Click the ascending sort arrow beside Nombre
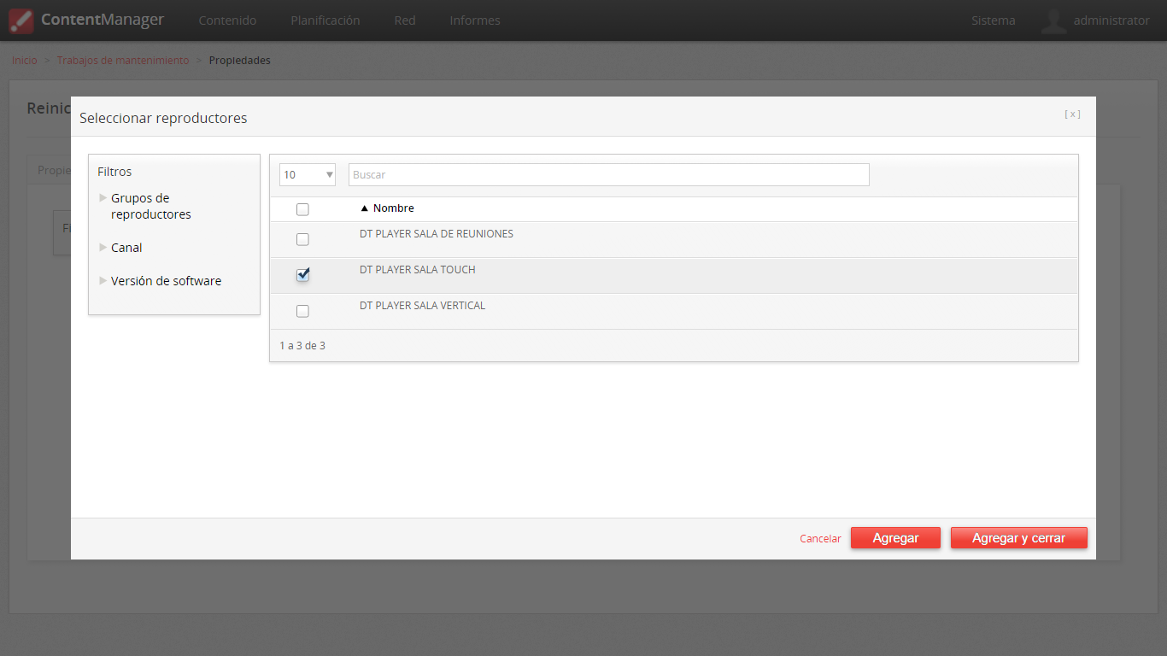 tap(365, 208)
